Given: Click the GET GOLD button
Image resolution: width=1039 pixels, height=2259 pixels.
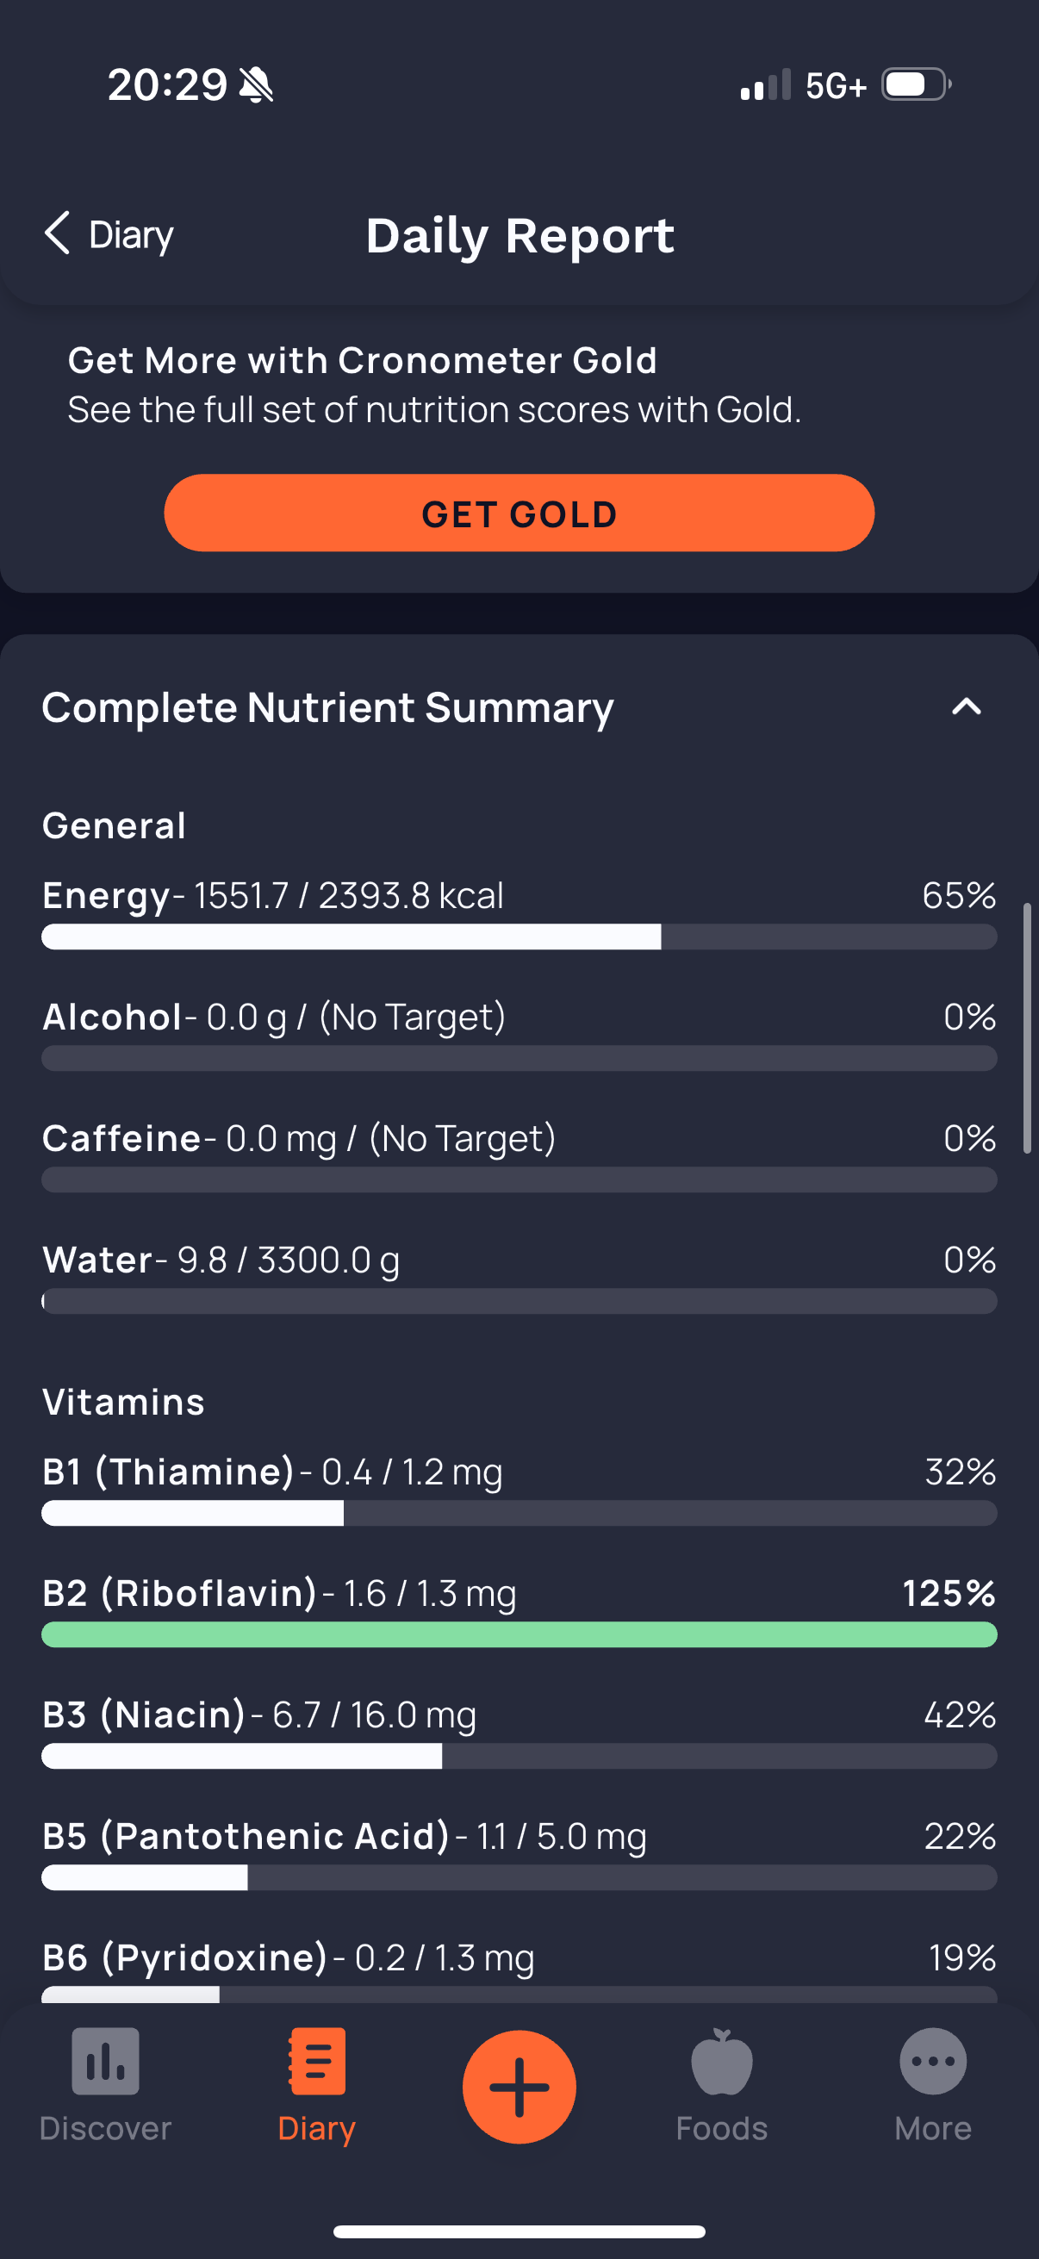Looking at the screenshot, I should [519, 513].
